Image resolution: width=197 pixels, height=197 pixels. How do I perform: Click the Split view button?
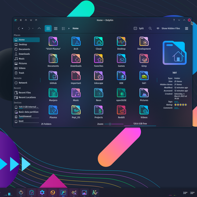point(138,29)
